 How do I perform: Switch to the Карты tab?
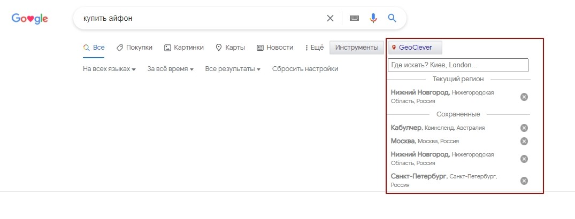(230, 48)
